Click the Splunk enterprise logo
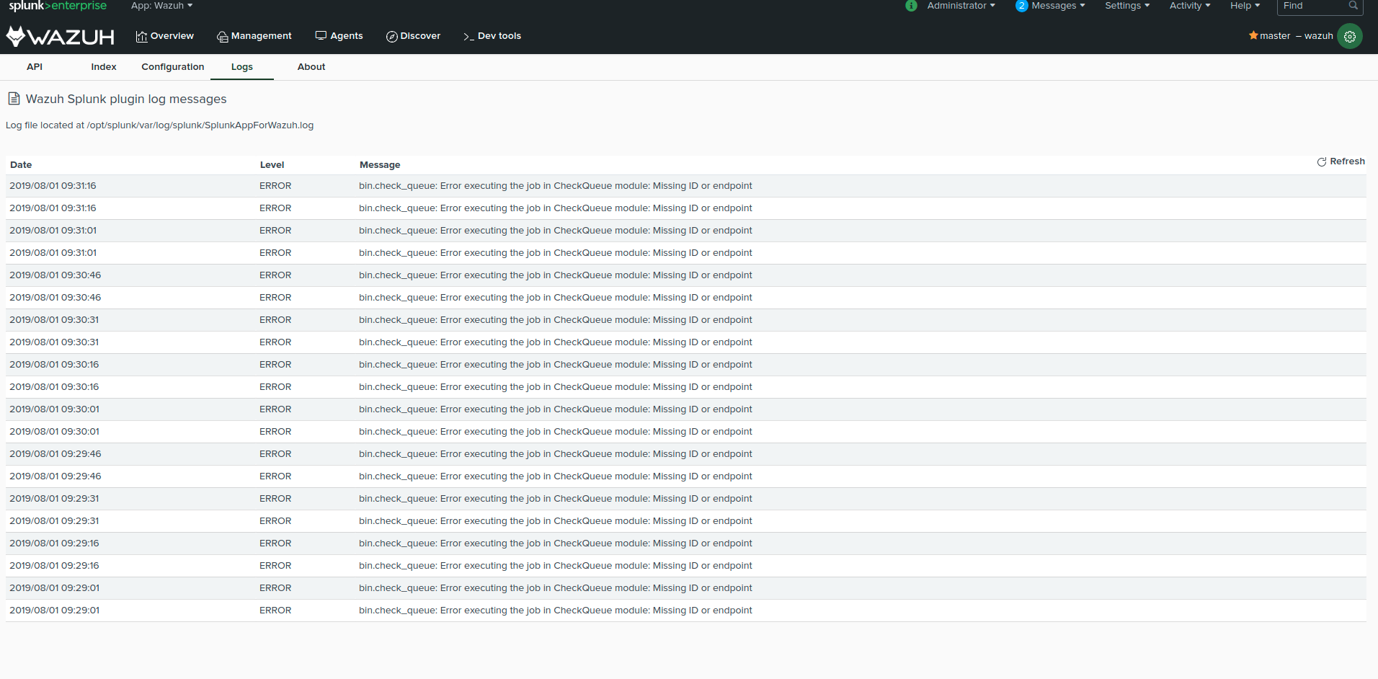Viewport: 1378px width, 679px height. click(x=58, y=6)
